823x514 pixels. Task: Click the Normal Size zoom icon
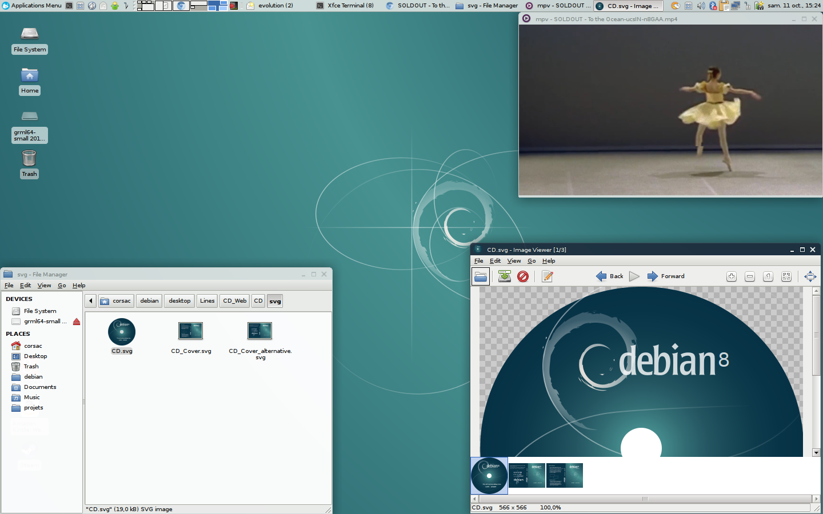[768, 276]
